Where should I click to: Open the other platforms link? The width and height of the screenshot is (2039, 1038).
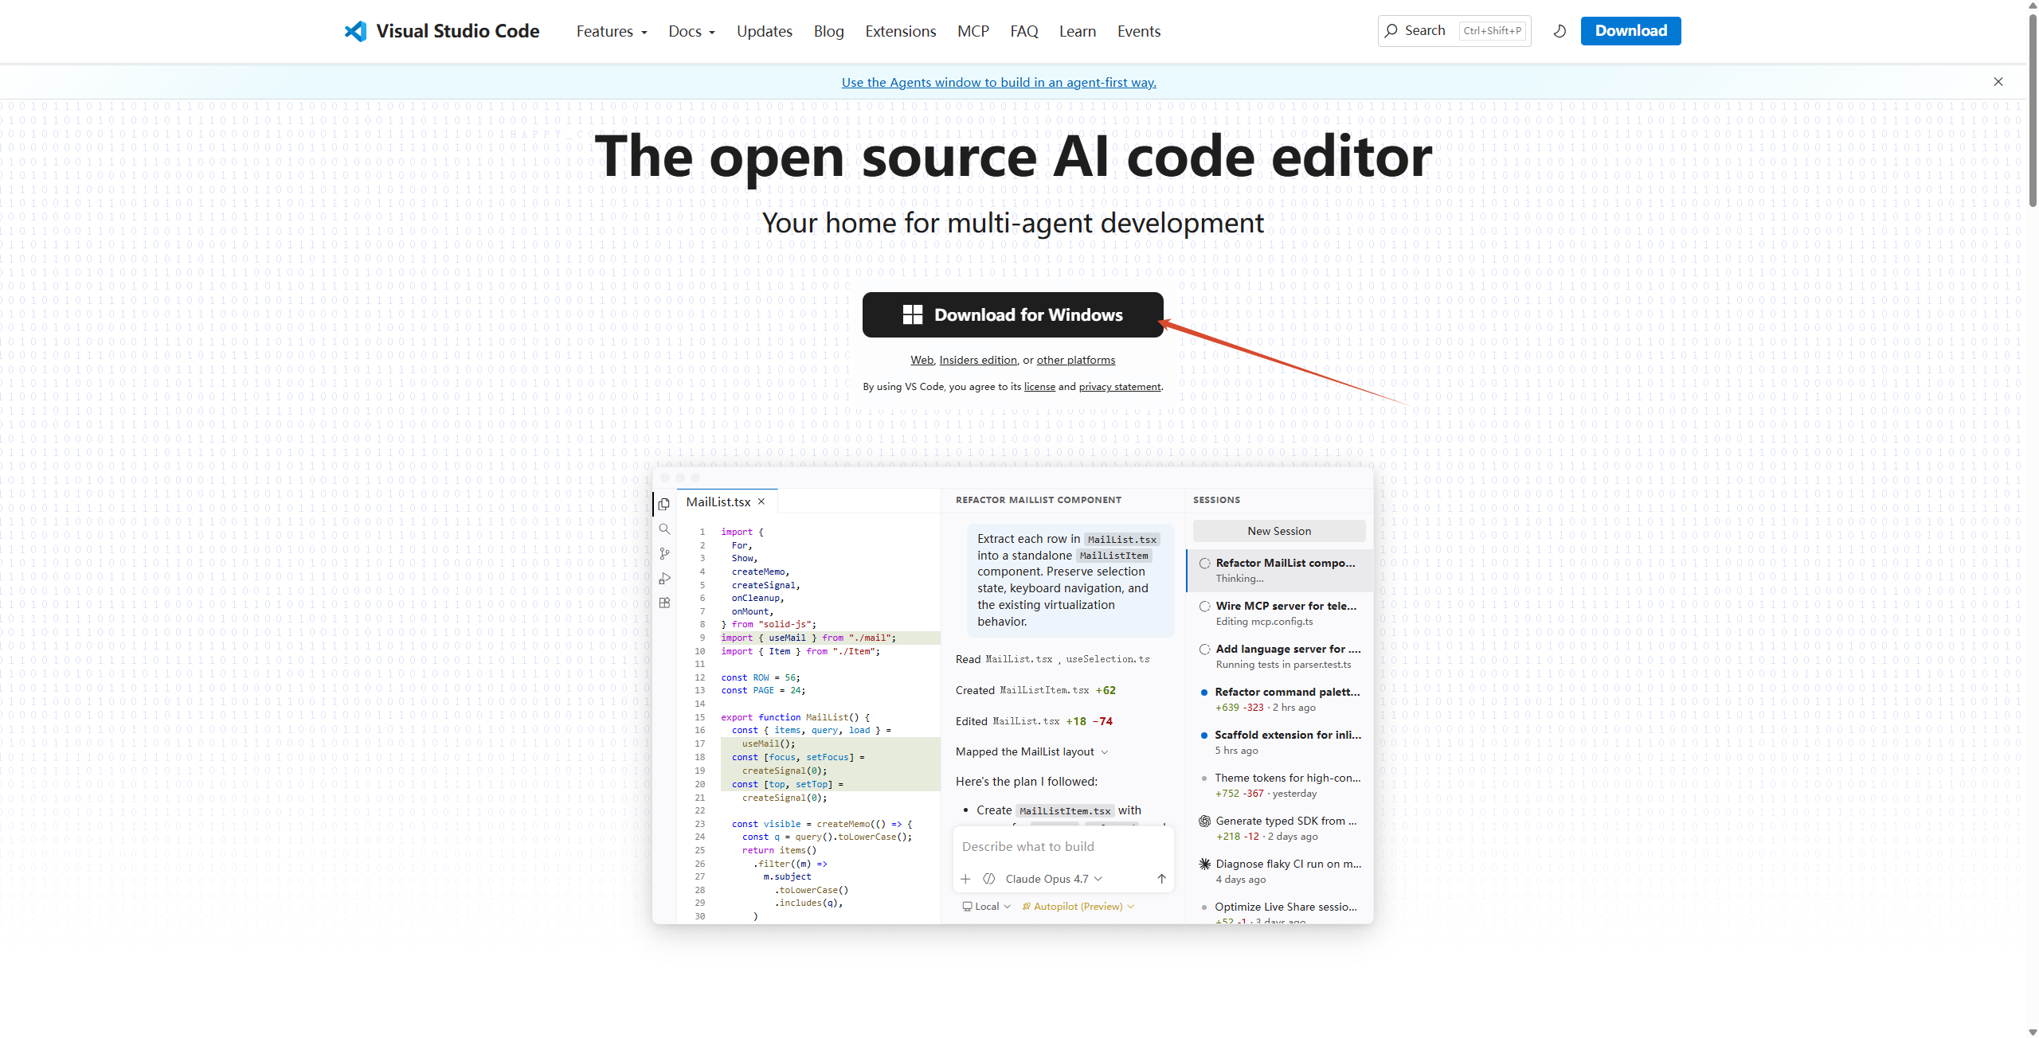click(1075, 360)
